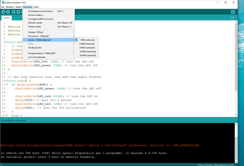The image size is (244, 166).
Task: Collapse the if (digitalRead(BTN)) fold marker
Action: [x=6, y=84]
